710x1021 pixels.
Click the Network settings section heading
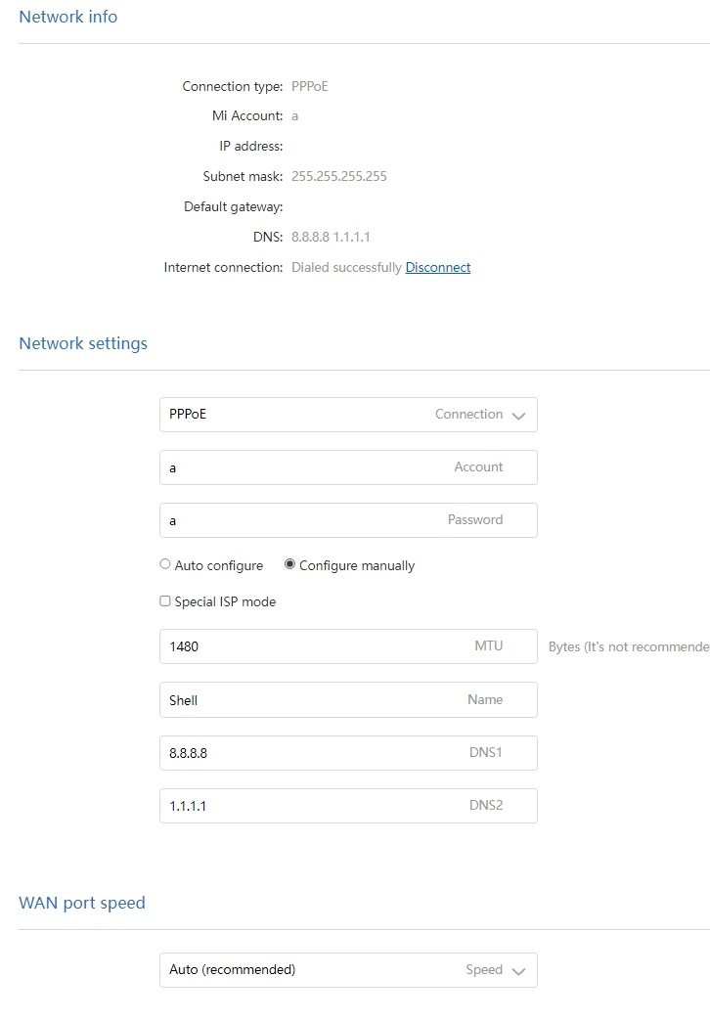(x=83, y=342)
